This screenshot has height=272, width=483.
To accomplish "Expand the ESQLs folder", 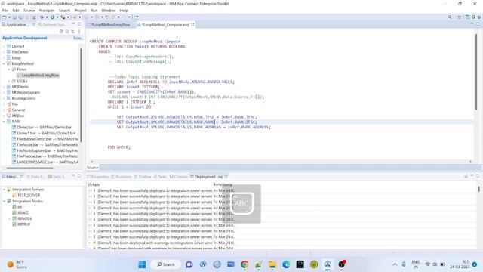I will click(x=8, y=81).
